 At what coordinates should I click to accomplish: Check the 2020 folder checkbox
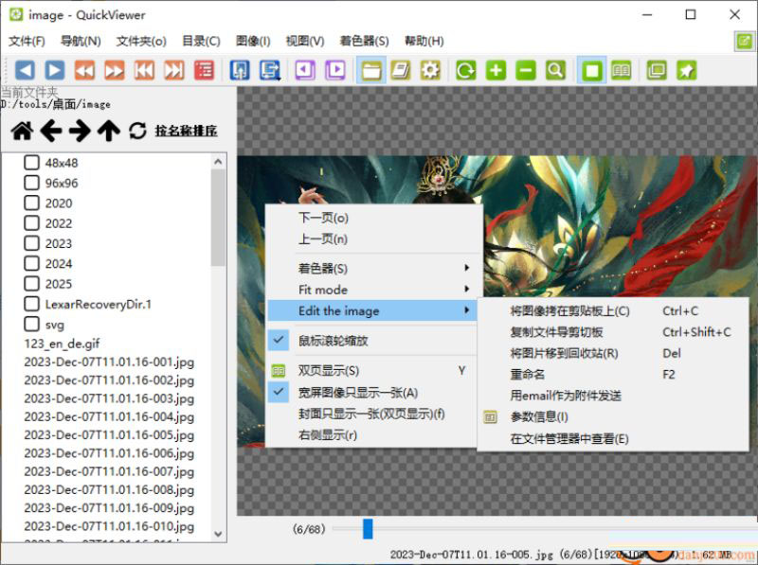(31, 203)
